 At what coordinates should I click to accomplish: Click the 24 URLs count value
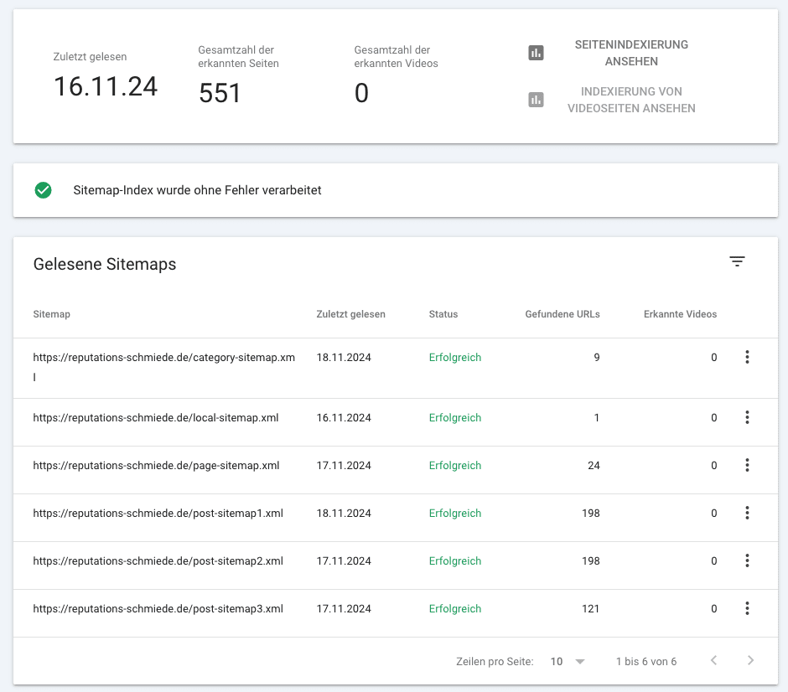(594, 466)
